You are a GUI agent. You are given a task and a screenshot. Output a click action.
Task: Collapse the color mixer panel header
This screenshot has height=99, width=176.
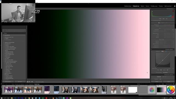(174, 75)
